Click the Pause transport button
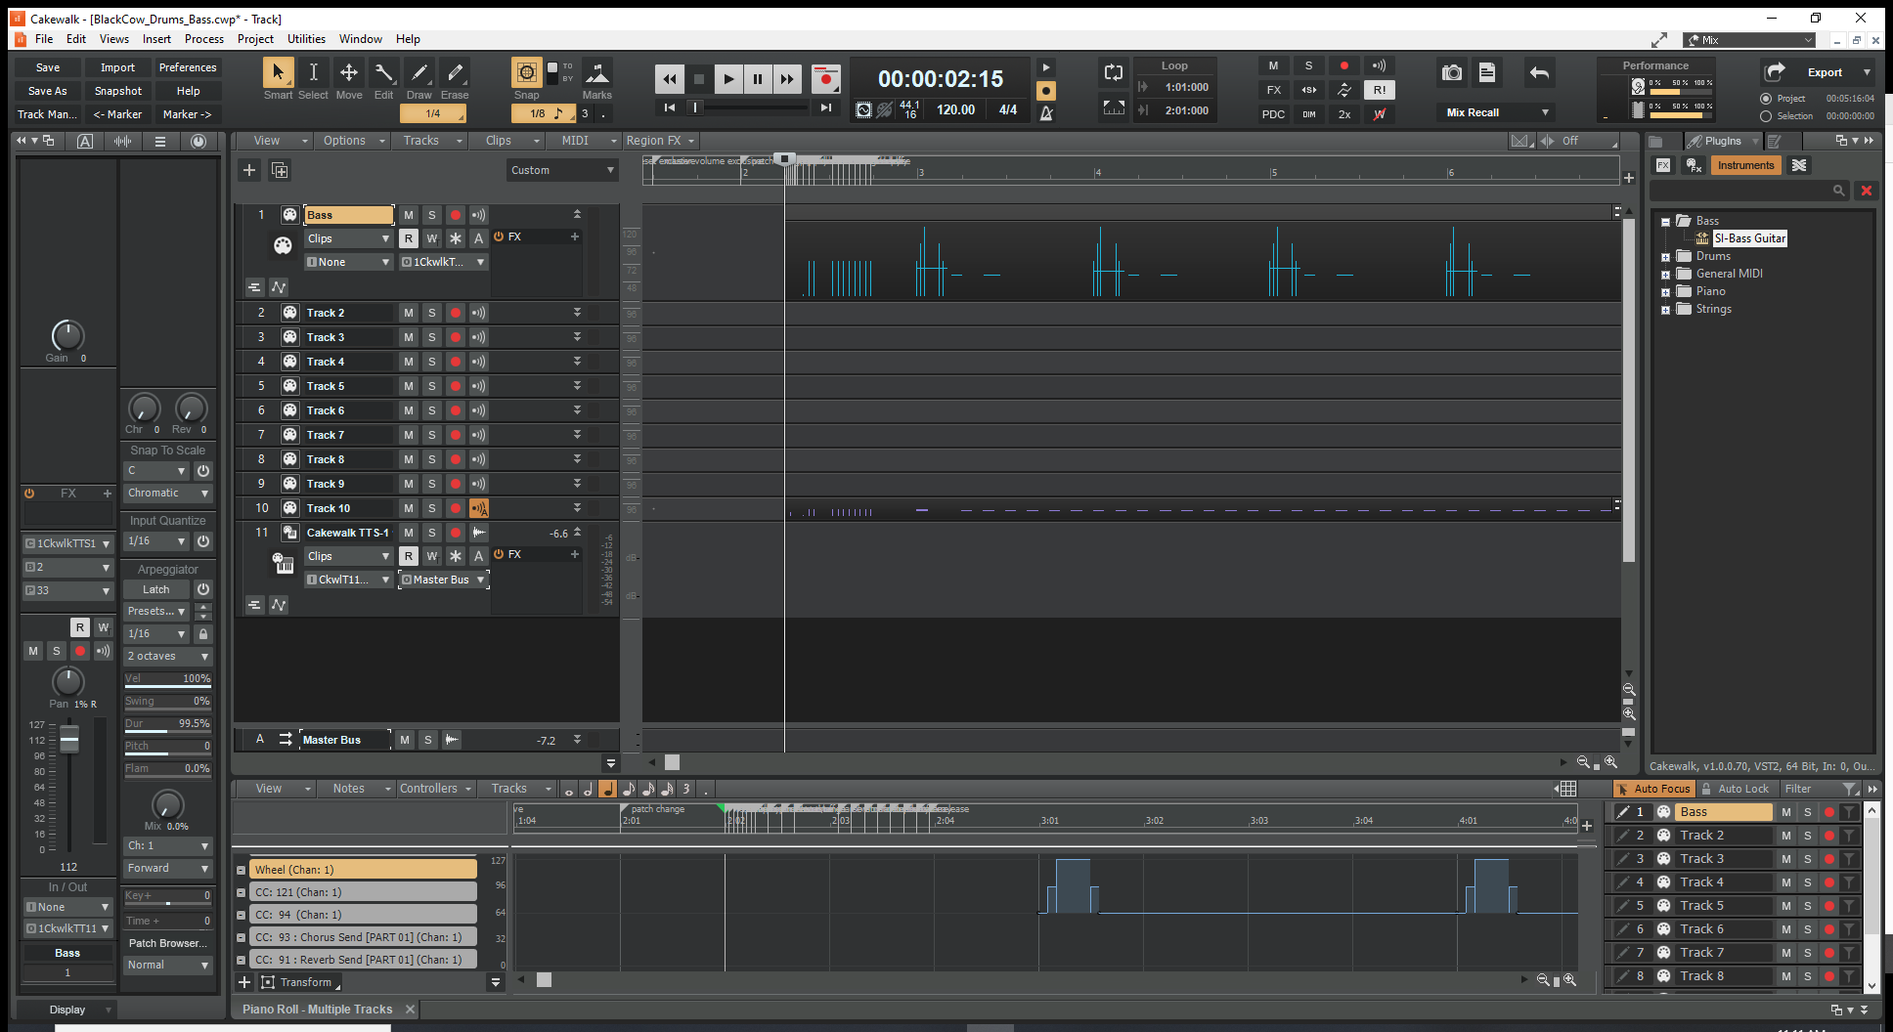 [x=758, y=79]
